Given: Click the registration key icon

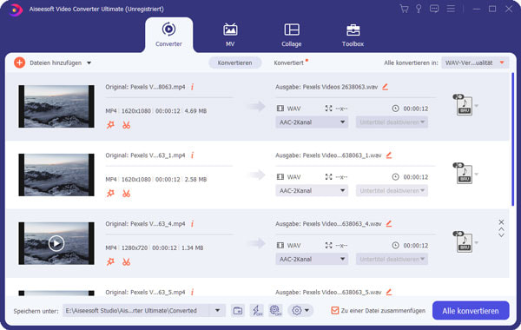Looking at the screenshot, I should [419, 9].
